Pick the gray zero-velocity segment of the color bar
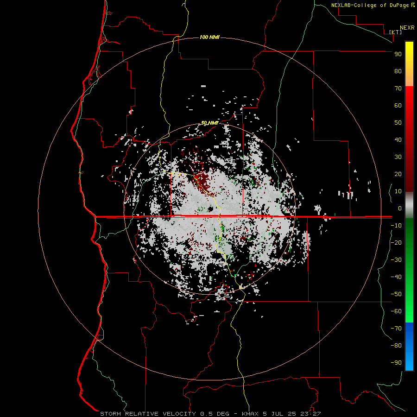The width and height of the screenshot is (417, 417). tap(409, 205)
